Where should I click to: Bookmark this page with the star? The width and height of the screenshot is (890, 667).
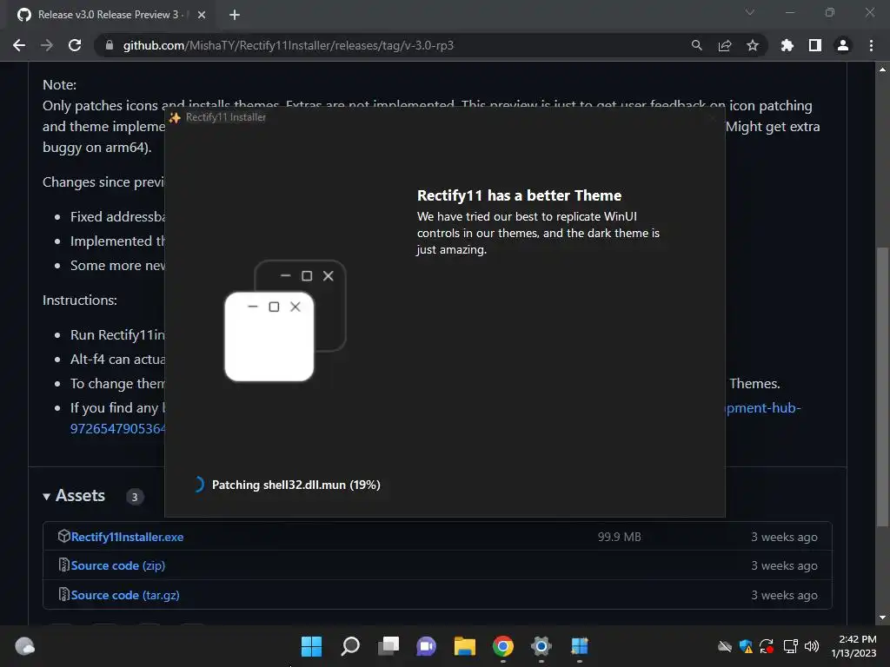point(753,45)
